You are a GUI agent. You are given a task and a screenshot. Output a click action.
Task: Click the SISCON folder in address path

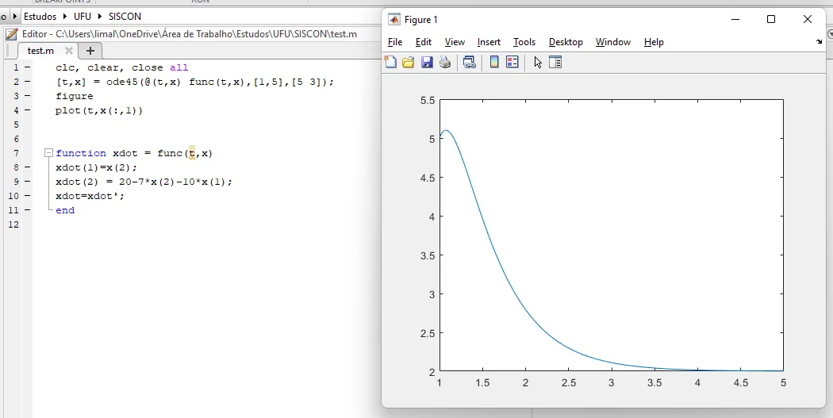[124, 16]
